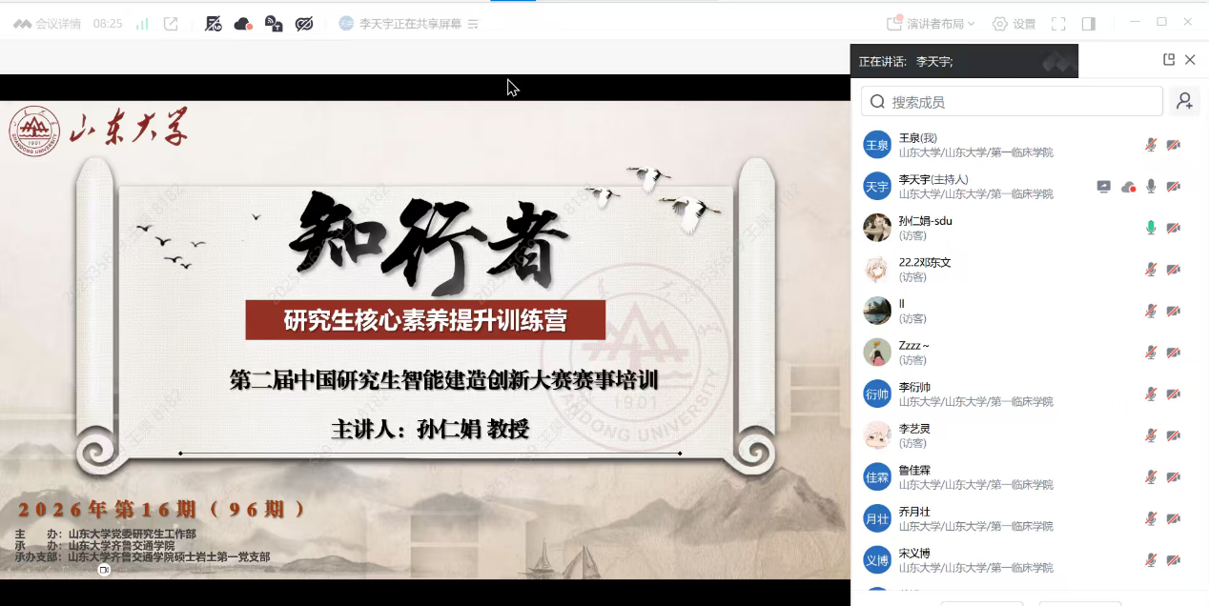The image size is (1209, 606).
Task: Check the network signal strength icon
Action: pyautogui.click(x=142, y=24)
